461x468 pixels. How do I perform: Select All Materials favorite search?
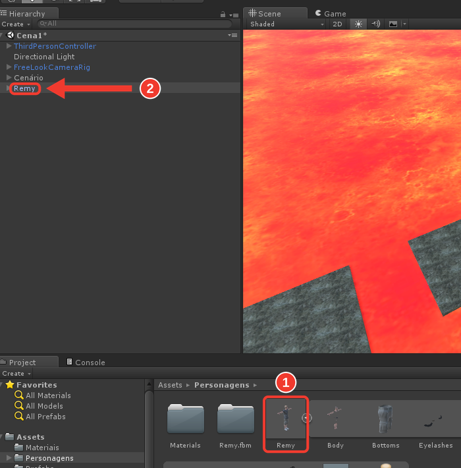[48, 395]
